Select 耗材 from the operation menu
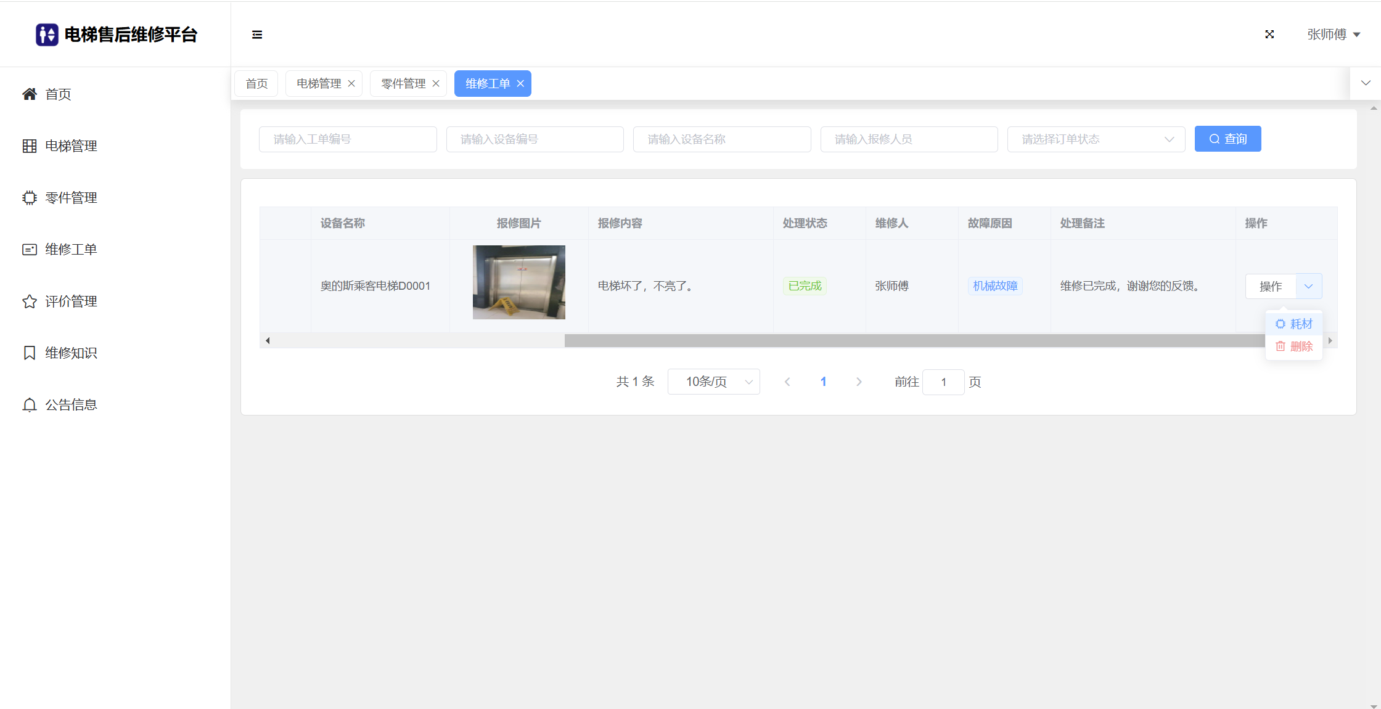1381x709 pixels. point(1294,324)
